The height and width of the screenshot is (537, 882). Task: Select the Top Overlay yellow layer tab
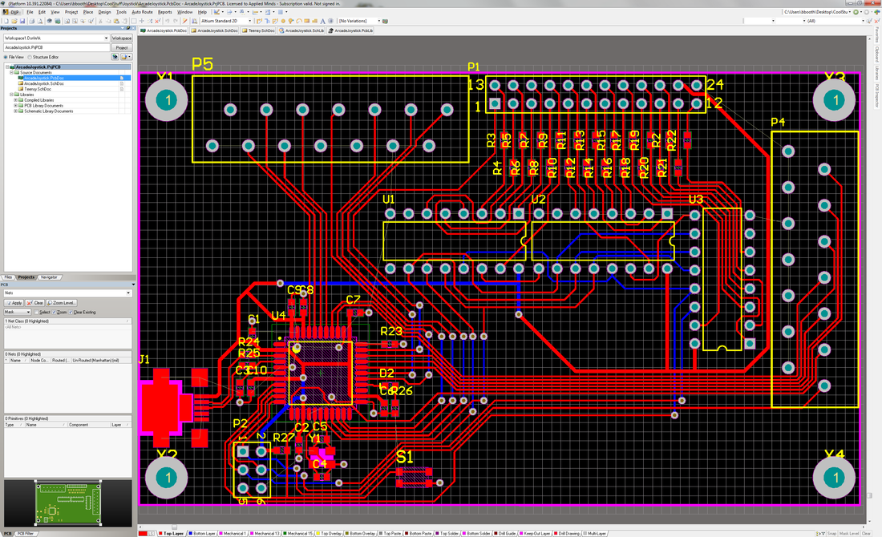pyautogui.click(x=330, y=534)
